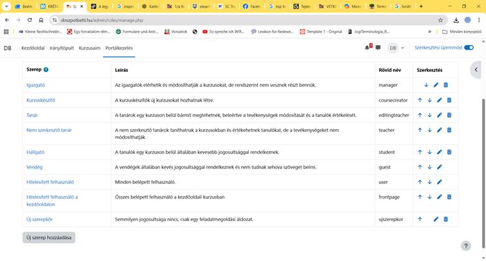
Task: Move the frontpage role up
Action: coord(420,197)
